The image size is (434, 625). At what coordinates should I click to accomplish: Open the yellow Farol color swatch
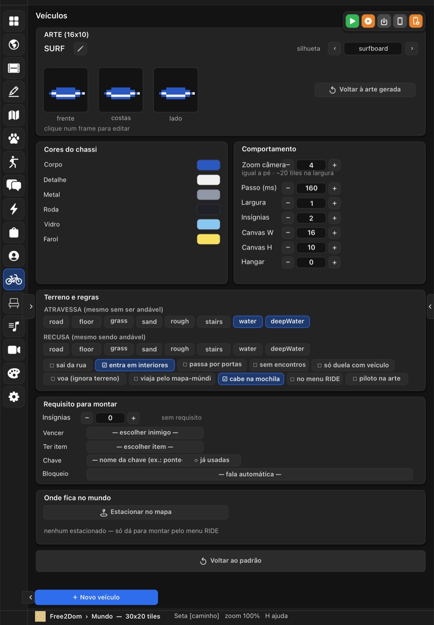208,240
